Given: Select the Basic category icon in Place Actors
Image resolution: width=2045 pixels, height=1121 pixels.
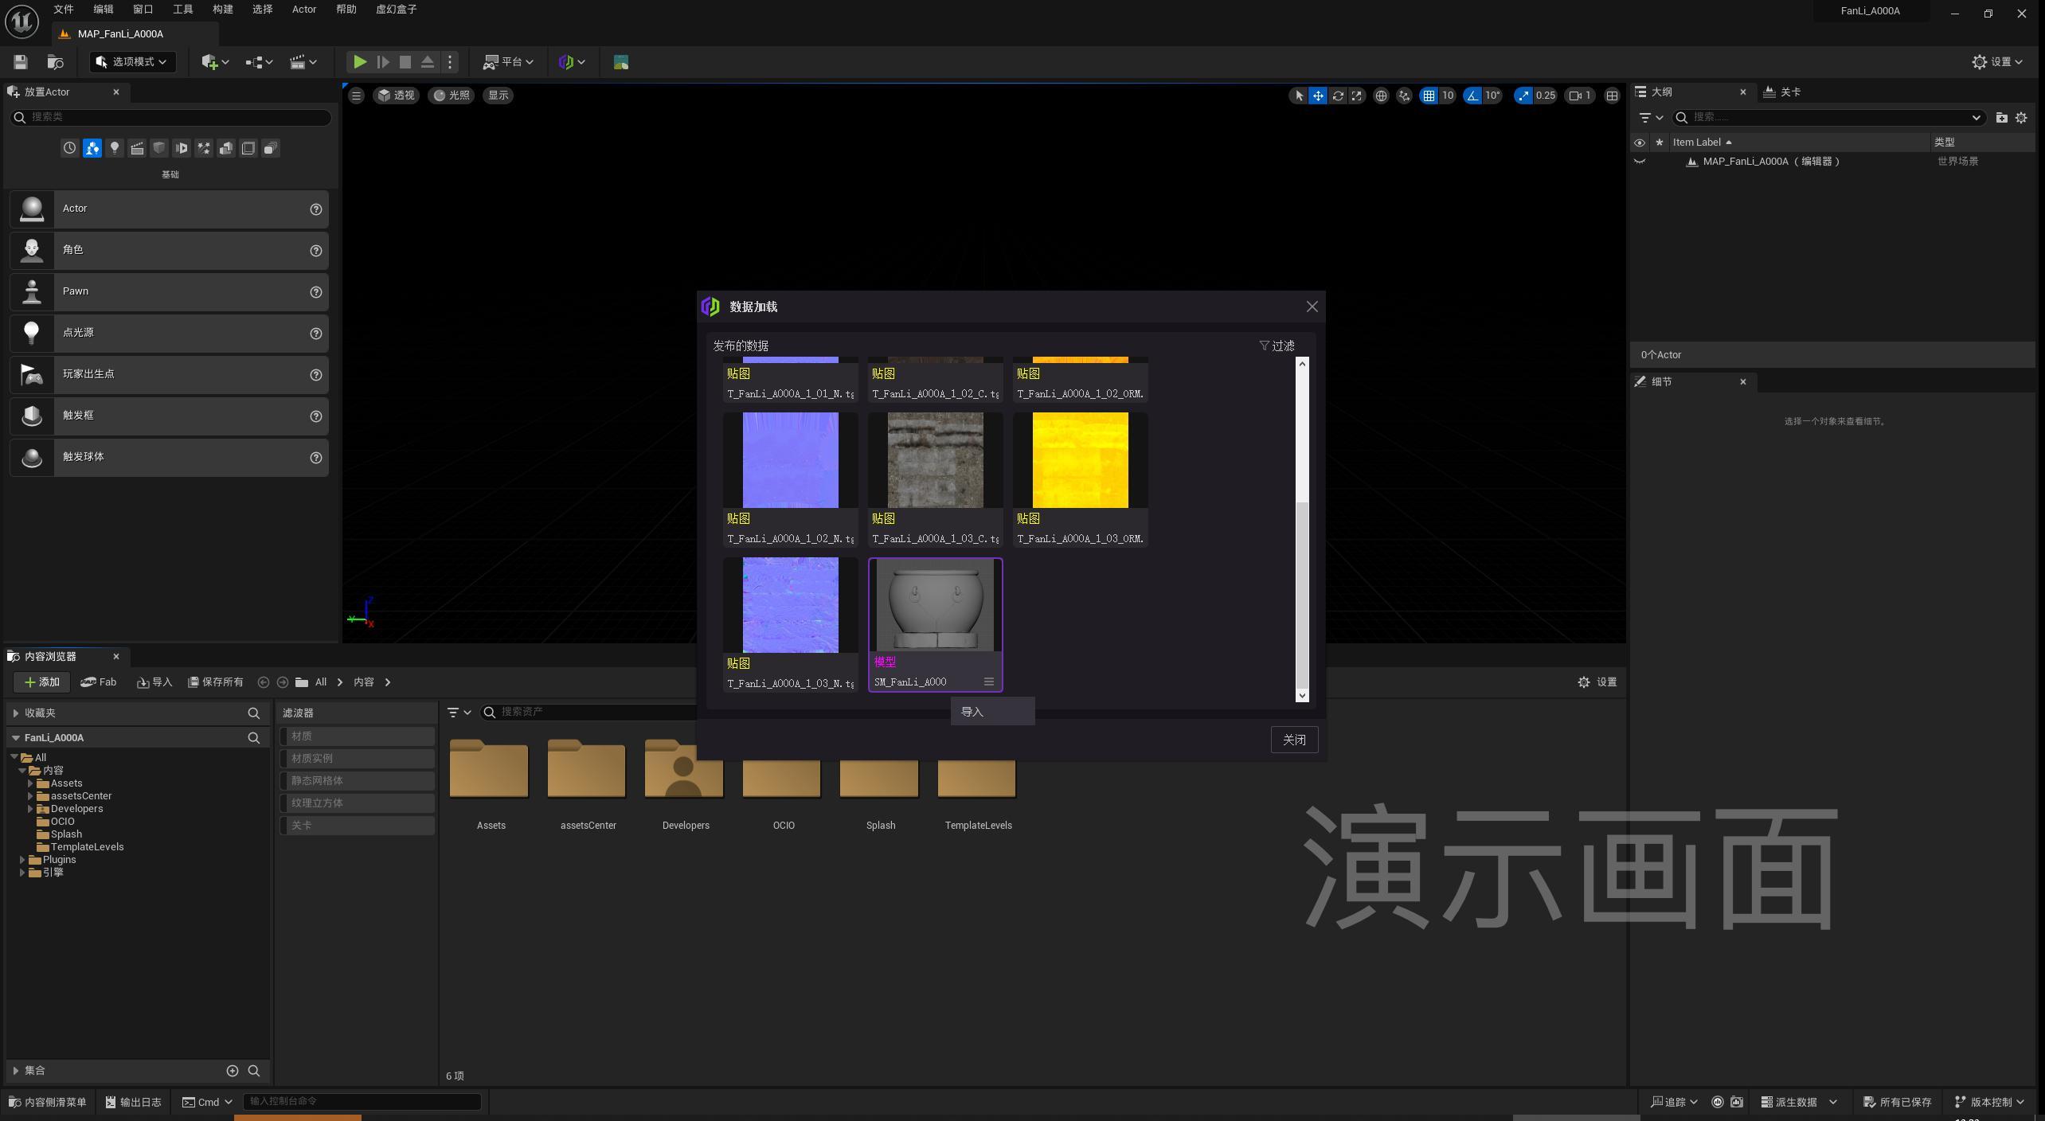Looking at the screenshot, I should point(92,148).
